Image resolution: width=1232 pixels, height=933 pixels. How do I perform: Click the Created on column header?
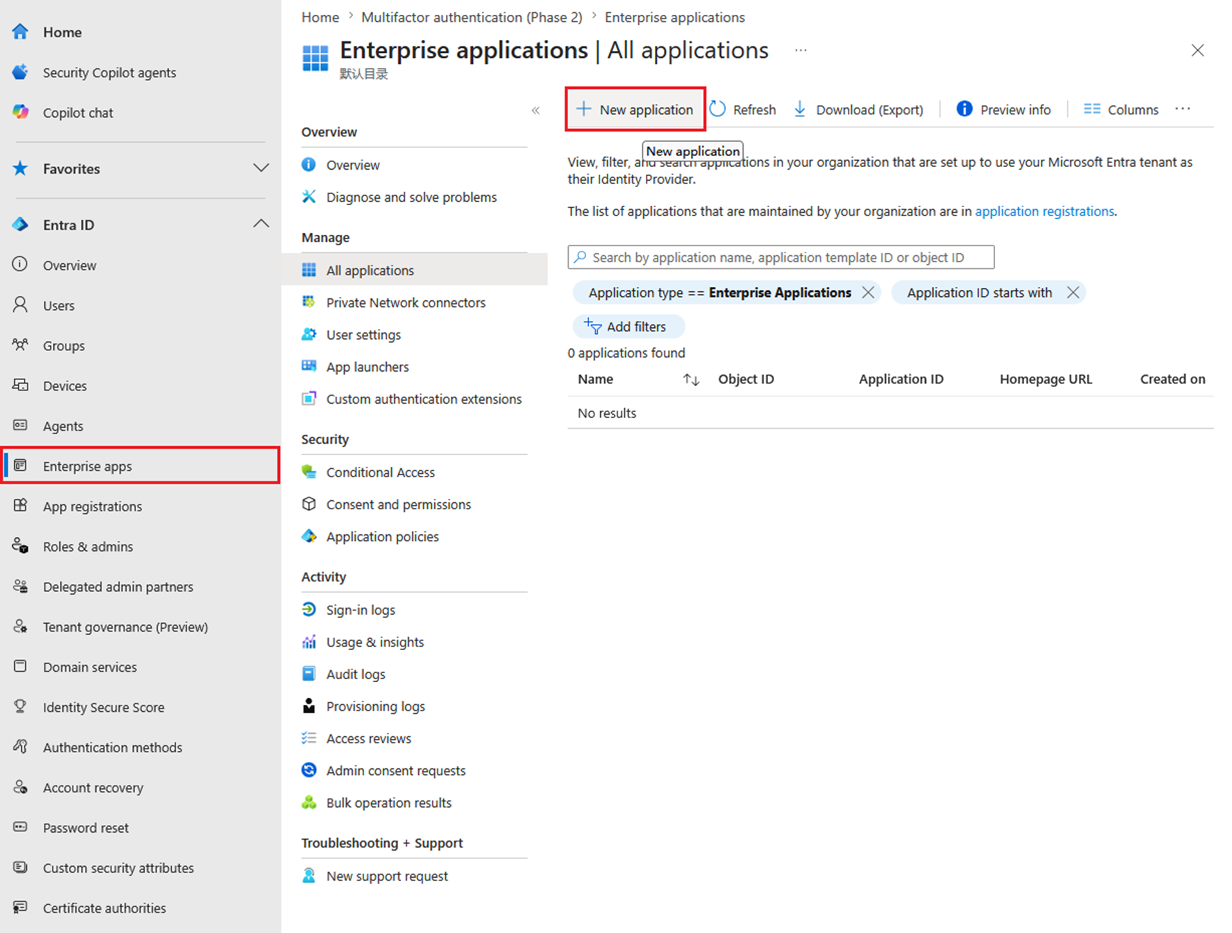tap(1172, 379)
